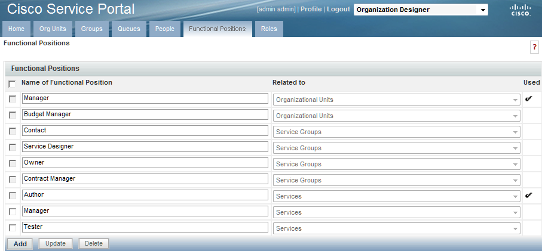542x251 pixels.
Task: Open Related to dropdown for Services Manager row
Action: [x=396, y=212]
